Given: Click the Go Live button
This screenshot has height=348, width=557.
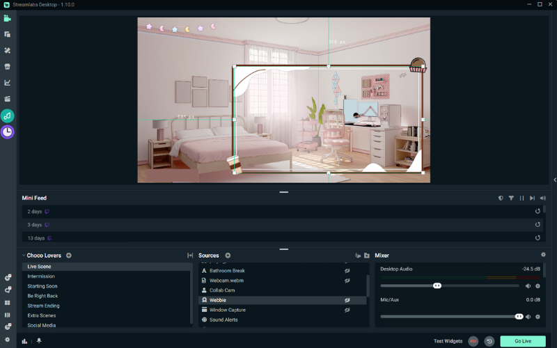Looking at the screenshot, I should [x=522, y=341].
